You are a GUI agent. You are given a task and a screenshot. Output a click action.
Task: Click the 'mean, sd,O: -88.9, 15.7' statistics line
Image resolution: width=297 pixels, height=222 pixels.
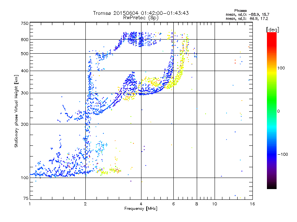[247, 14]
